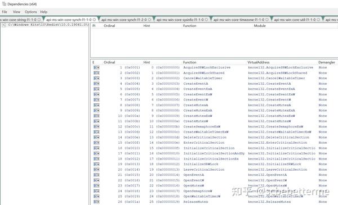
Task: Click module icon next to C:\Windows Kits path
Action: click(4, 25)
